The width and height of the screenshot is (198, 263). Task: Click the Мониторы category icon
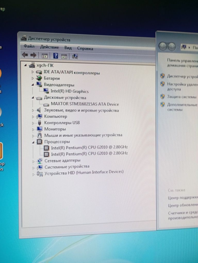(39, 129)
